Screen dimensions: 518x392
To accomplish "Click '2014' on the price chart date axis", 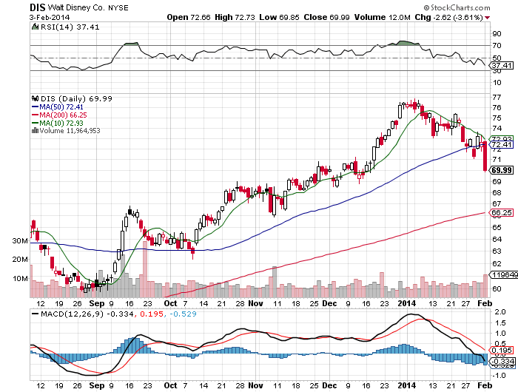I will (x=407, y=303).
